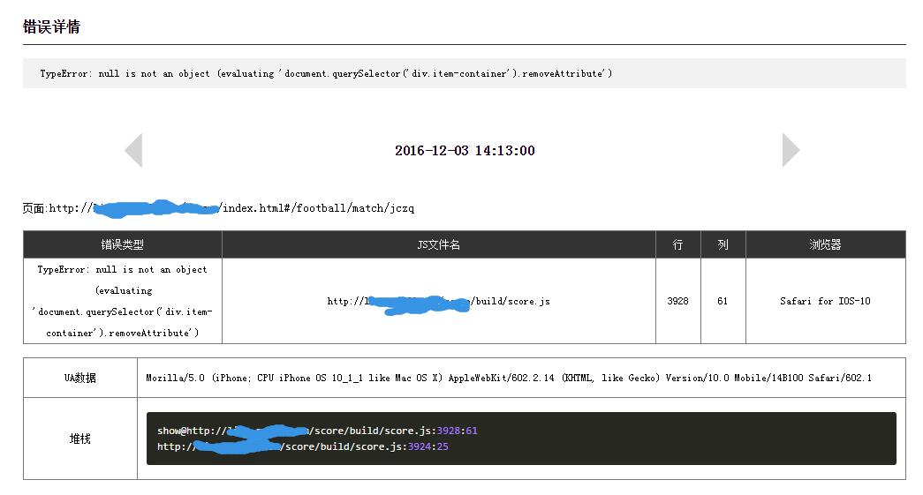Click the 行 column header

pyautogui.click(x=677, y=244)
